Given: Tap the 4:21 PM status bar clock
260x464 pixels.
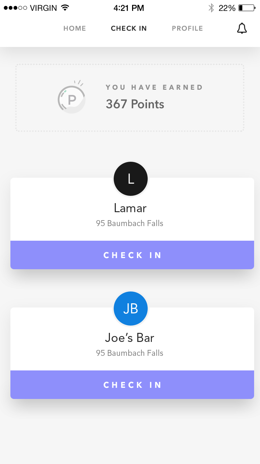Looking at the screenshot, I should [x=129, y=8].
